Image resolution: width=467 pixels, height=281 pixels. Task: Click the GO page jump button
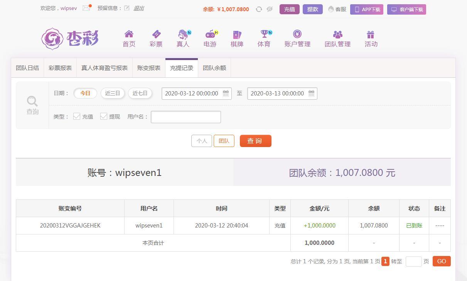(442, 261)
